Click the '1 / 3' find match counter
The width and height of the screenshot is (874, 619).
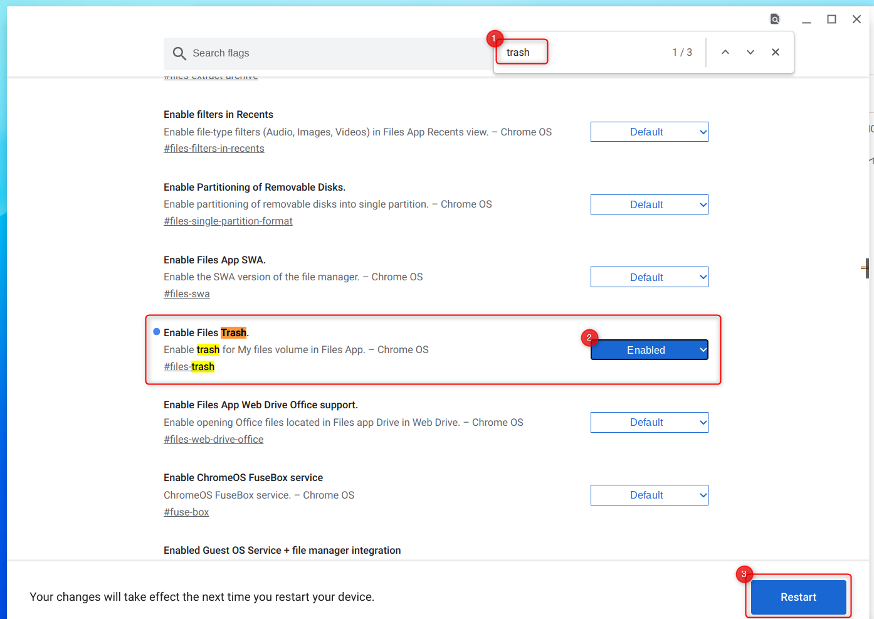(682, 52)
